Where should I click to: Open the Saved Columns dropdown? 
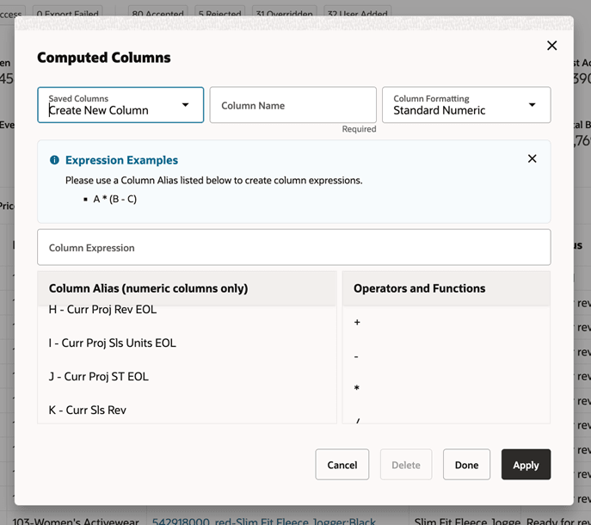120,105
